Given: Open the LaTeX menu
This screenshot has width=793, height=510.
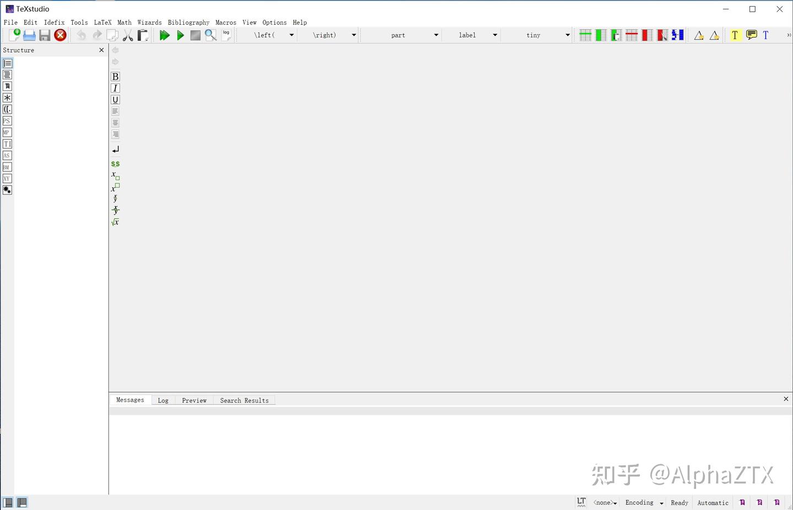Looking at the screenshot, I should click(x=102, y=23).
